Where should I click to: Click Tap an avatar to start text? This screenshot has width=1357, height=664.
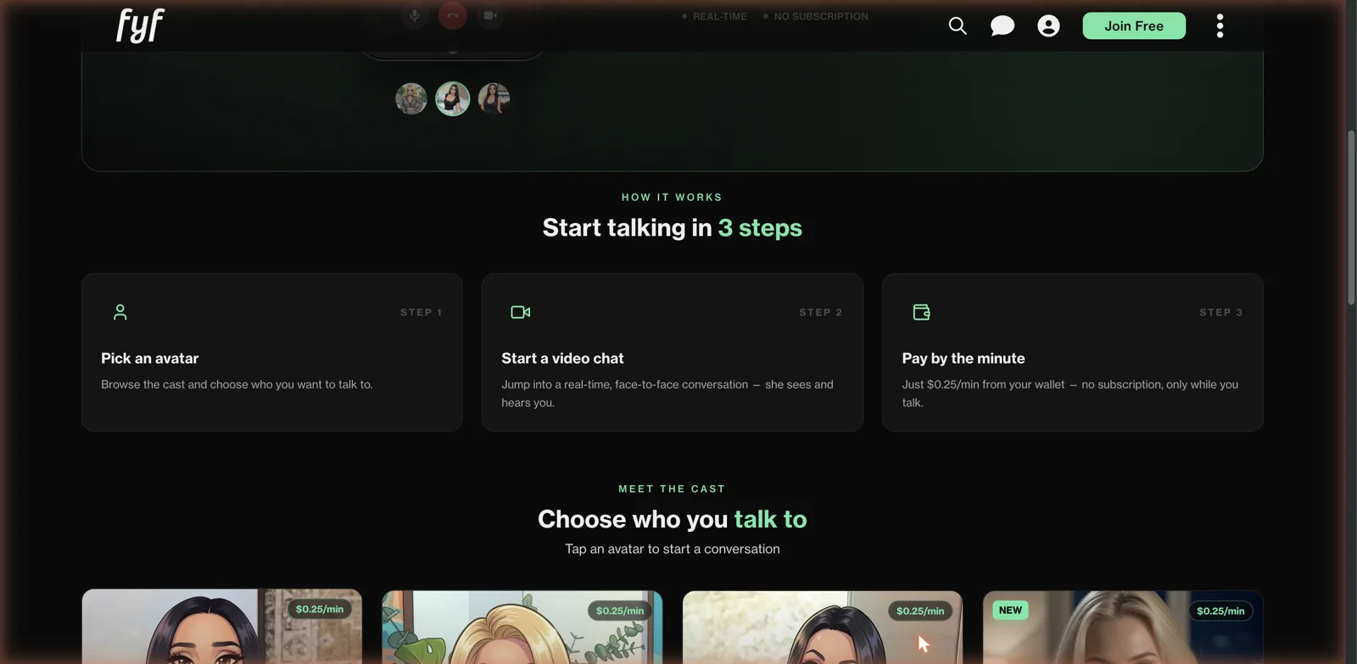click(673, 549)
